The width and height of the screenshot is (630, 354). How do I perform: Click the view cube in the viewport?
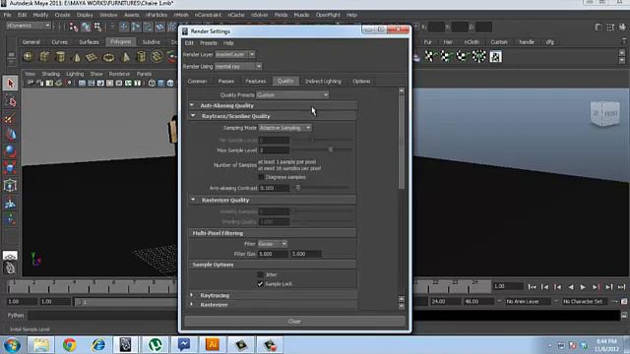pyautogui.click(x=605, y=113)
